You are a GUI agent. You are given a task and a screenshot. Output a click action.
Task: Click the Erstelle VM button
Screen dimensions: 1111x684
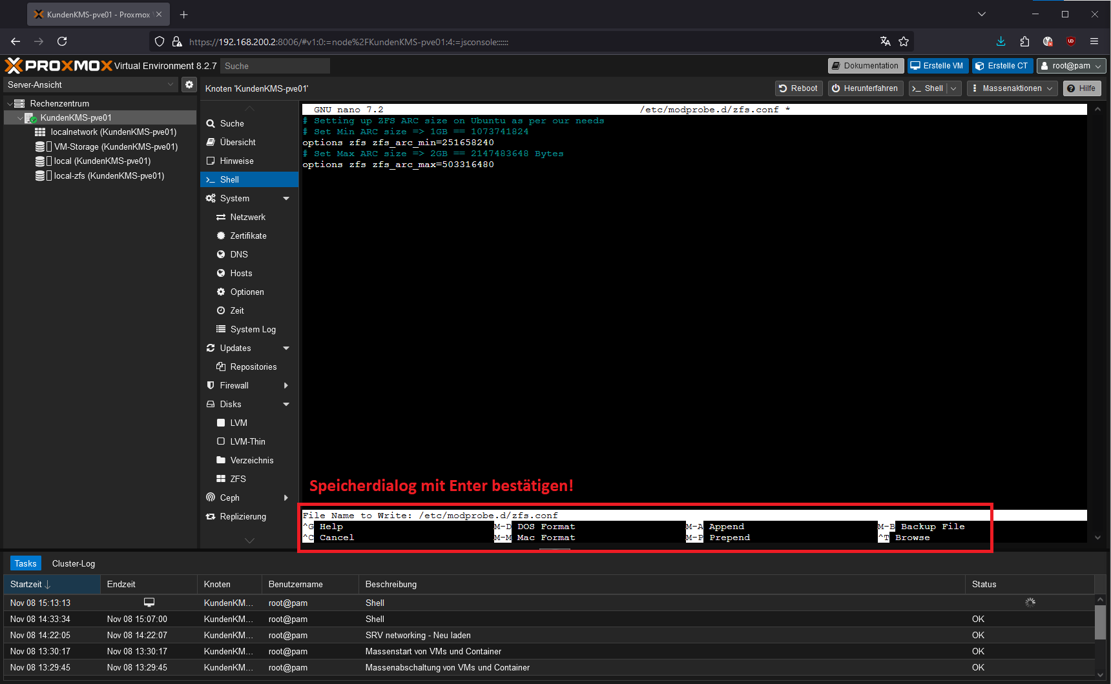(x=937, y=66)
